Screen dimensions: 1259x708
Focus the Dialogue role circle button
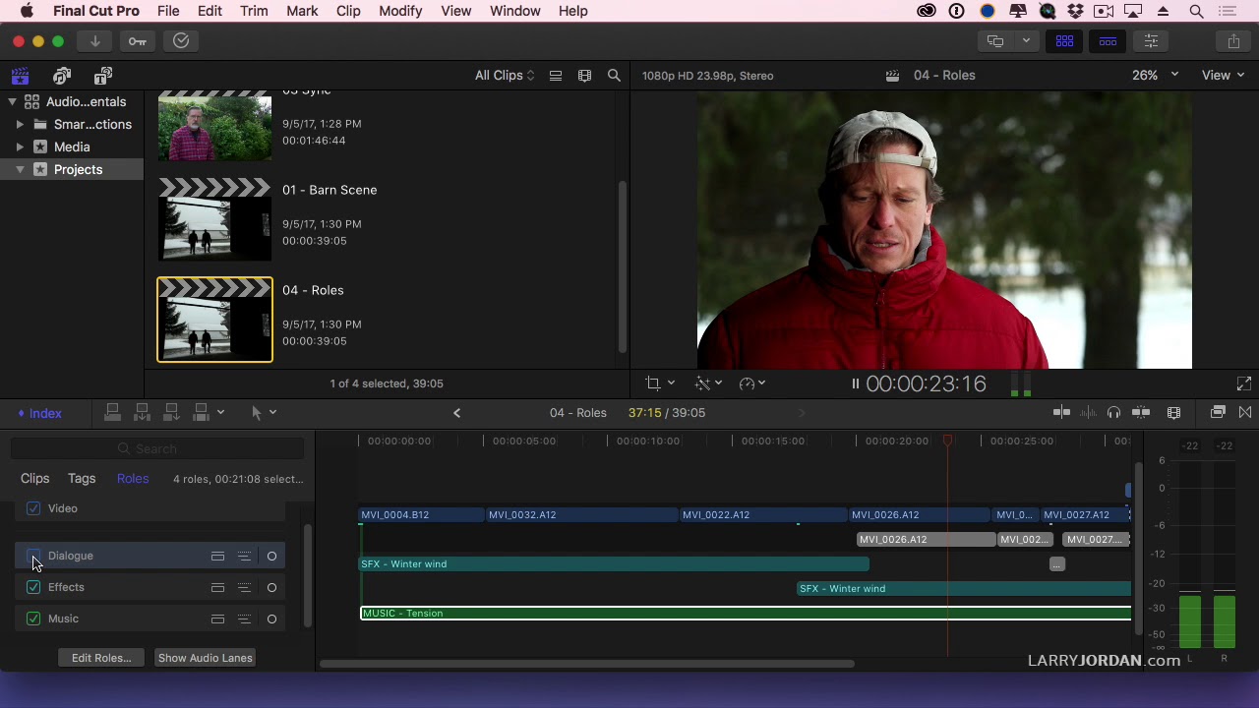(x=271, y=556)
